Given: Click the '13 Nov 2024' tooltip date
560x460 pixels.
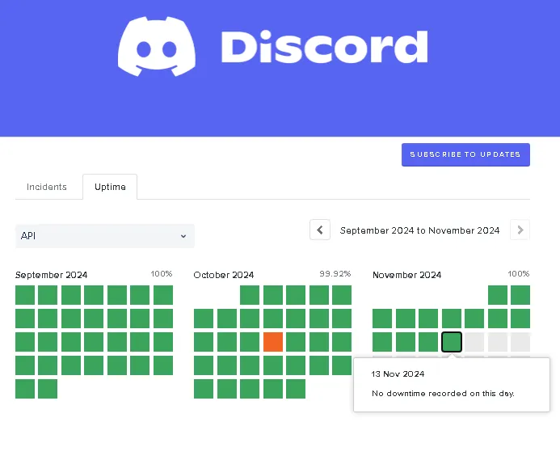Looking at the screenshot, I should [x=398, y=373].
